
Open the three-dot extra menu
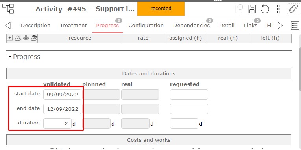279,9
